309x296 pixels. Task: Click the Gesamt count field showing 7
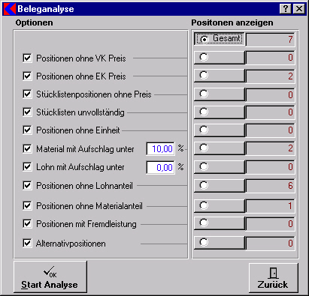[x=270, y=40]
